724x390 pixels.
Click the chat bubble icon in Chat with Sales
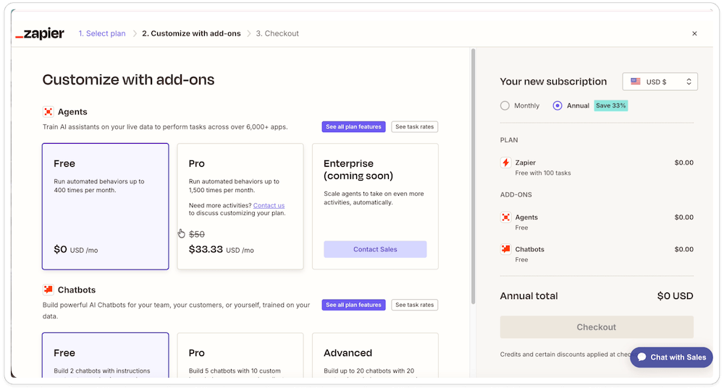click(x=641, y=357)
